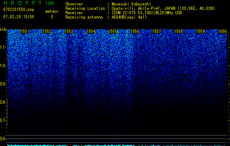Image resolution: width=230 pixels, height=146 pixels.
Task: Click the cyan signal level trace at bottom
Action: [x=117, y=145]
